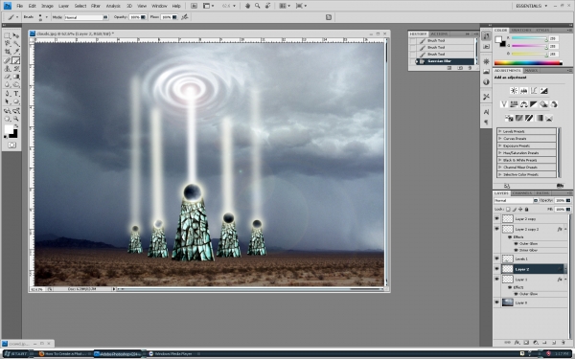Image resolution: width=575 pixels, height=359 pixels.
Task: Hide the bottom Layer 0 eye
Action: click(x=496, y=303)
